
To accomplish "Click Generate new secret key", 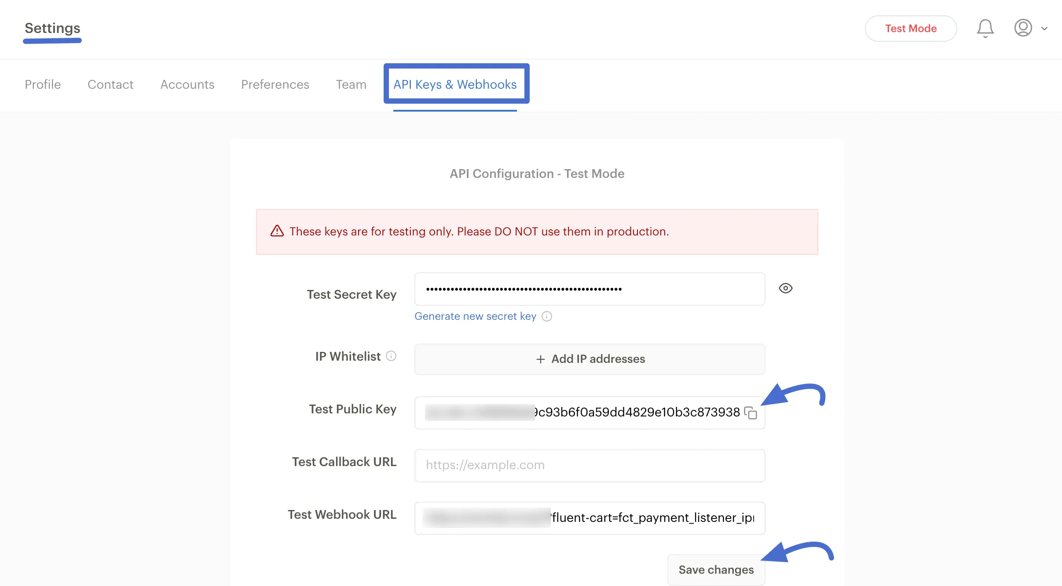I will pos(475,316).
